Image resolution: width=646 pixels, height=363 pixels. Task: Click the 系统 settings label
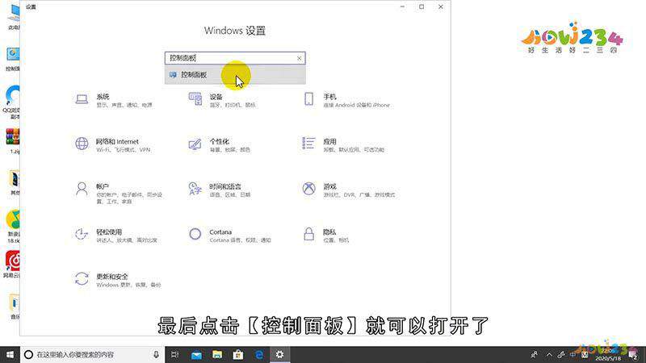(103, 97)
